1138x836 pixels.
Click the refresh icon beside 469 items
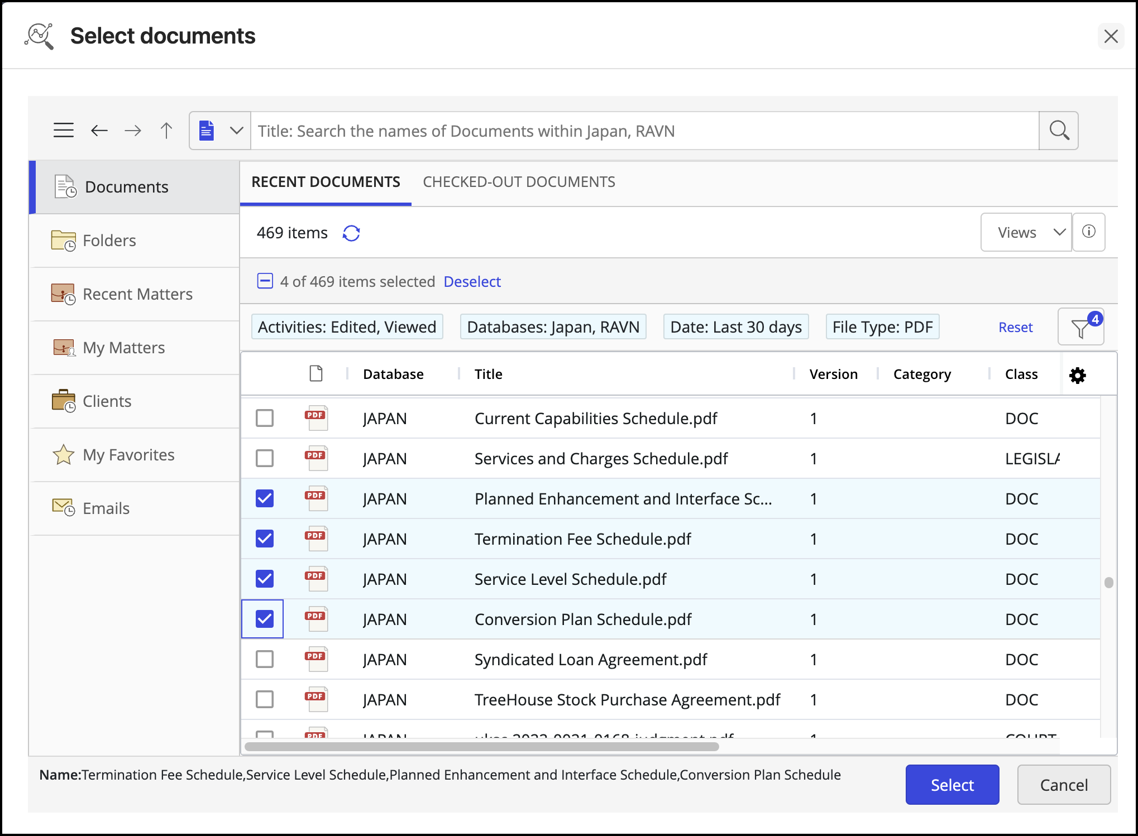351,233
